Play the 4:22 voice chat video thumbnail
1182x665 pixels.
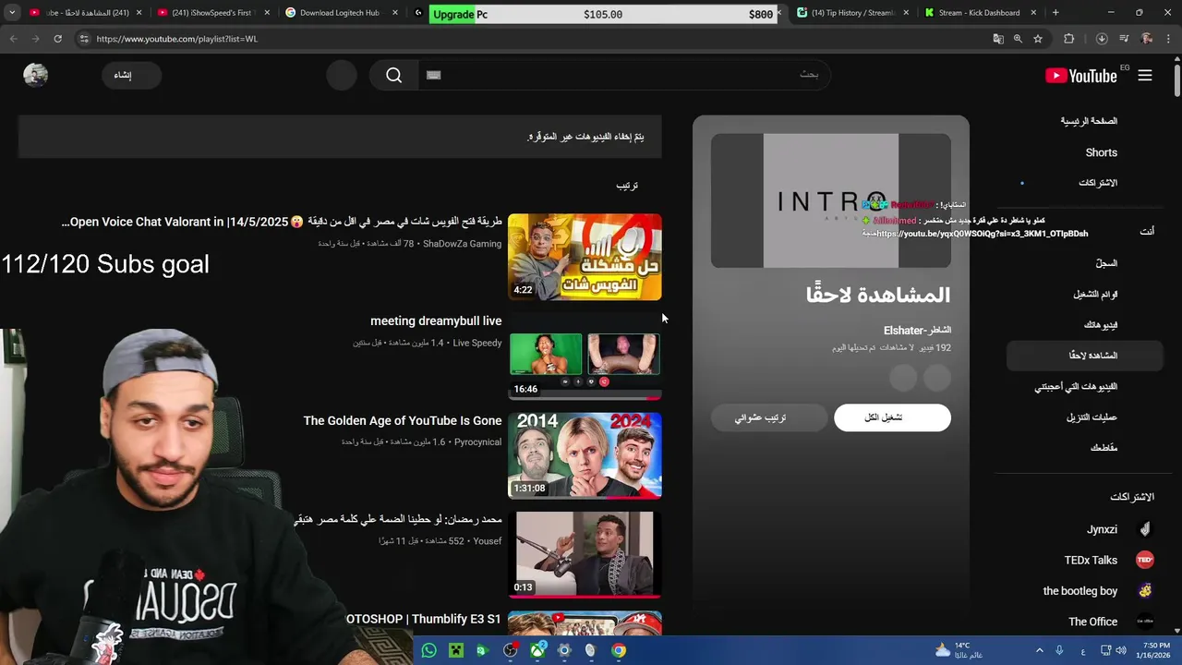pos(585,258)
